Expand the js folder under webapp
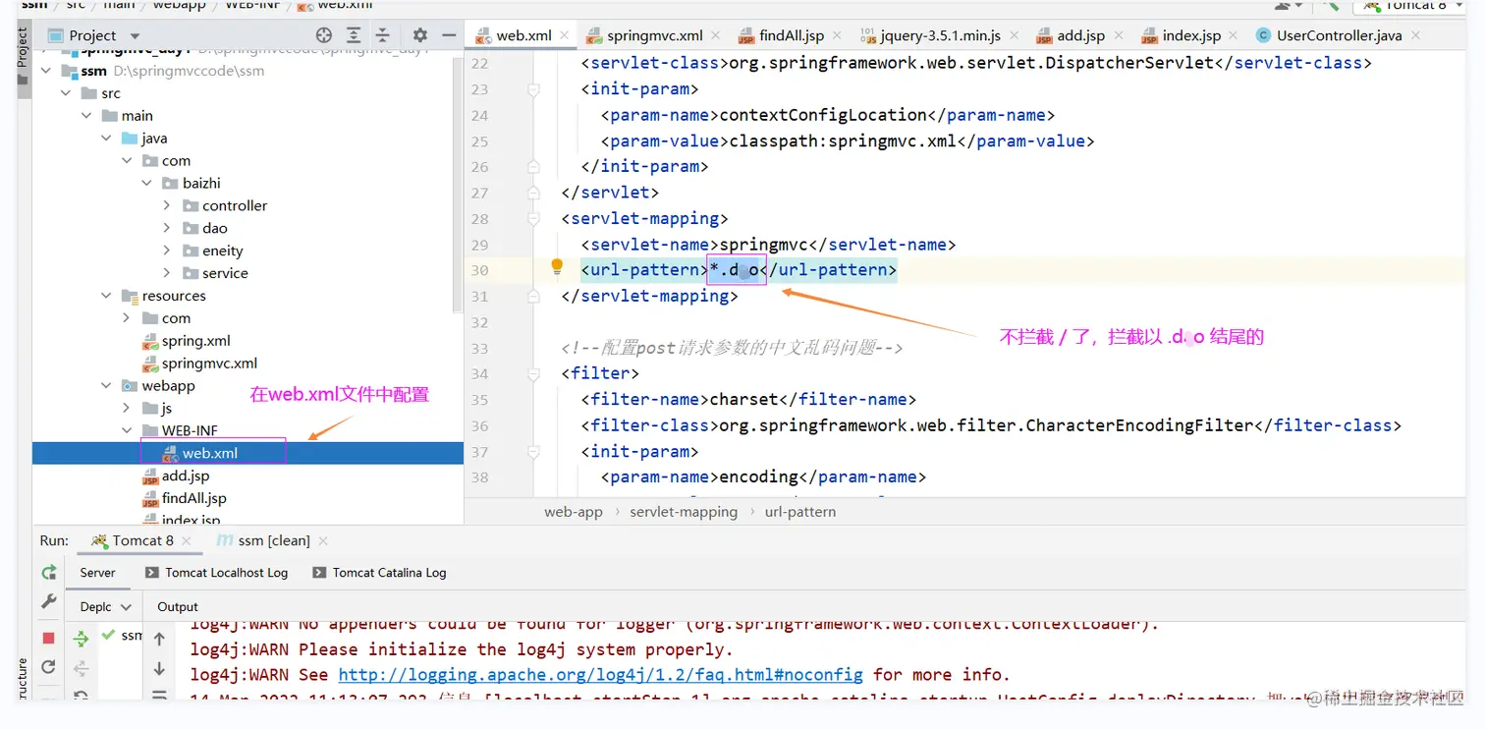Screen dimensions: 1485x729 [x=127, y=408]
